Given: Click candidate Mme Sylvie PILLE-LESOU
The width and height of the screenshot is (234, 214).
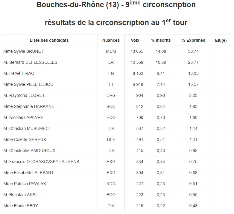Looking at the screenshot, I should tap(28, 84).
